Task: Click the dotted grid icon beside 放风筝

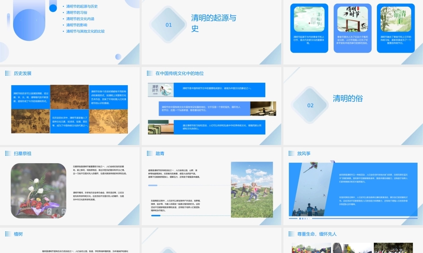Action: tap(291, 153)
